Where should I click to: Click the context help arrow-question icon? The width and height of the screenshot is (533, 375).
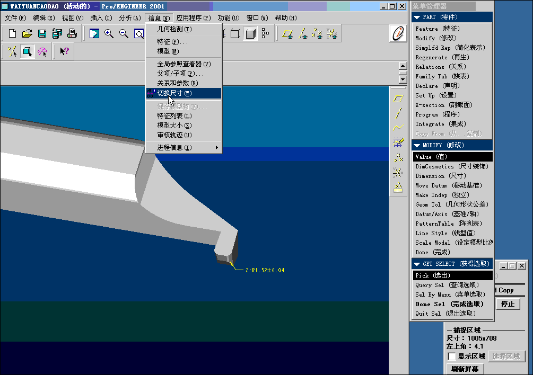coord(64,51)
